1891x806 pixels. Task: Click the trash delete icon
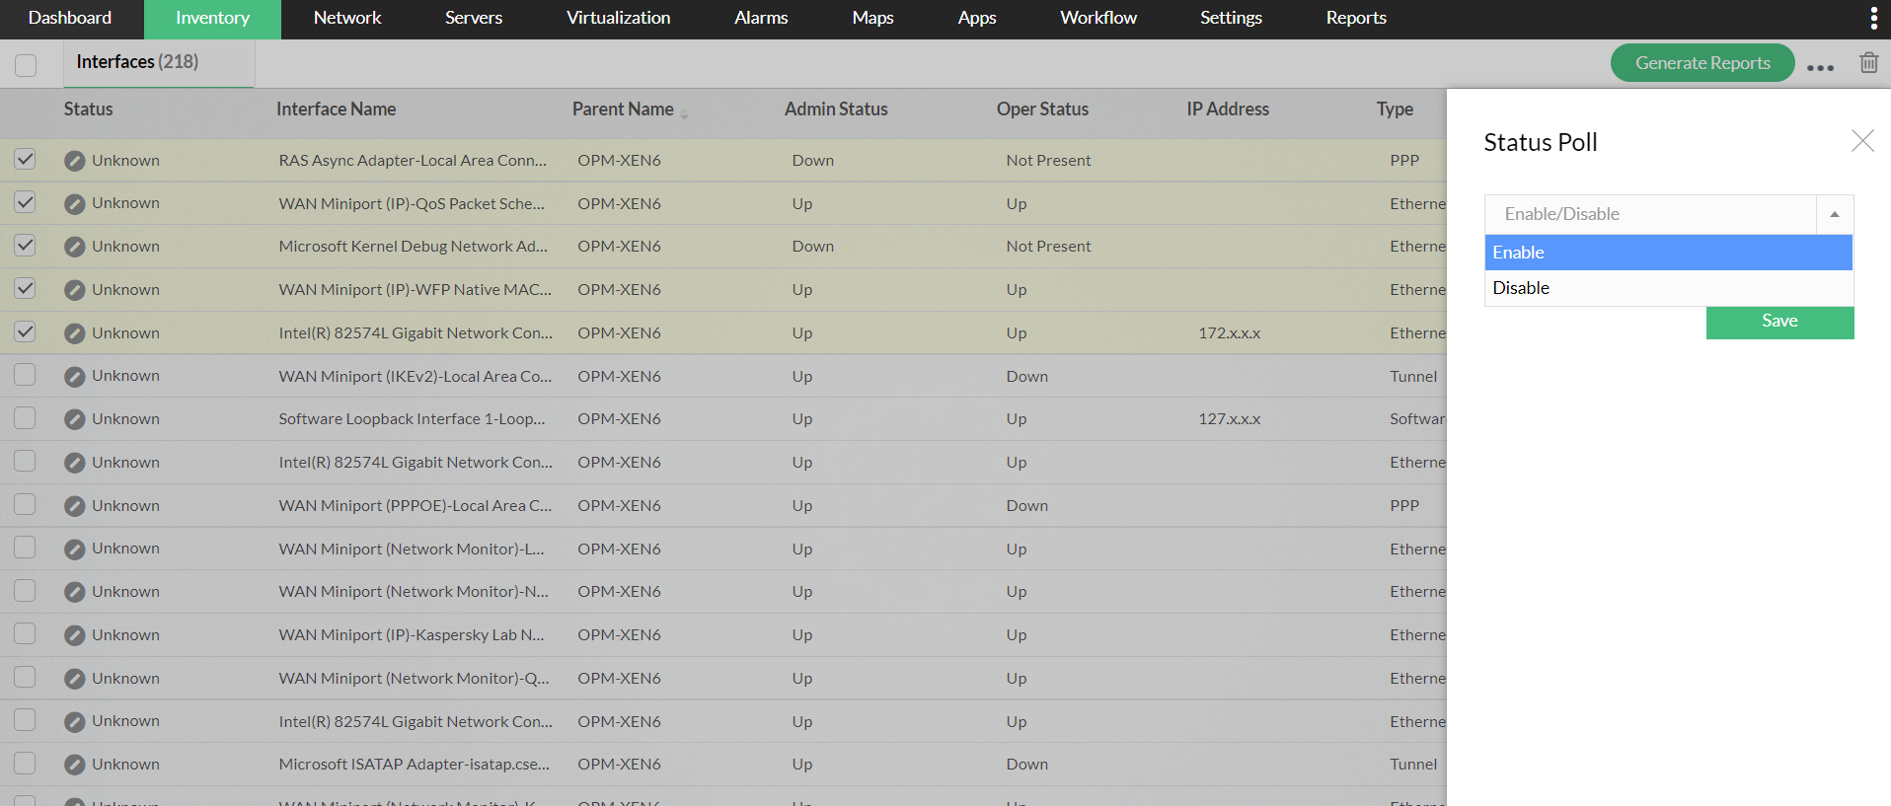coord(1868,63)
